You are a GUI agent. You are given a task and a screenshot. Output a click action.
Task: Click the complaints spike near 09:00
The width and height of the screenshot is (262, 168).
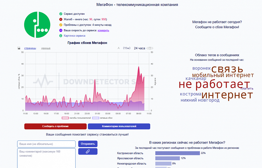pyautogui.click(x=139, y=67)
